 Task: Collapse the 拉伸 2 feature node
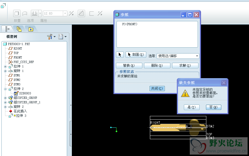(x=5, y=89)
